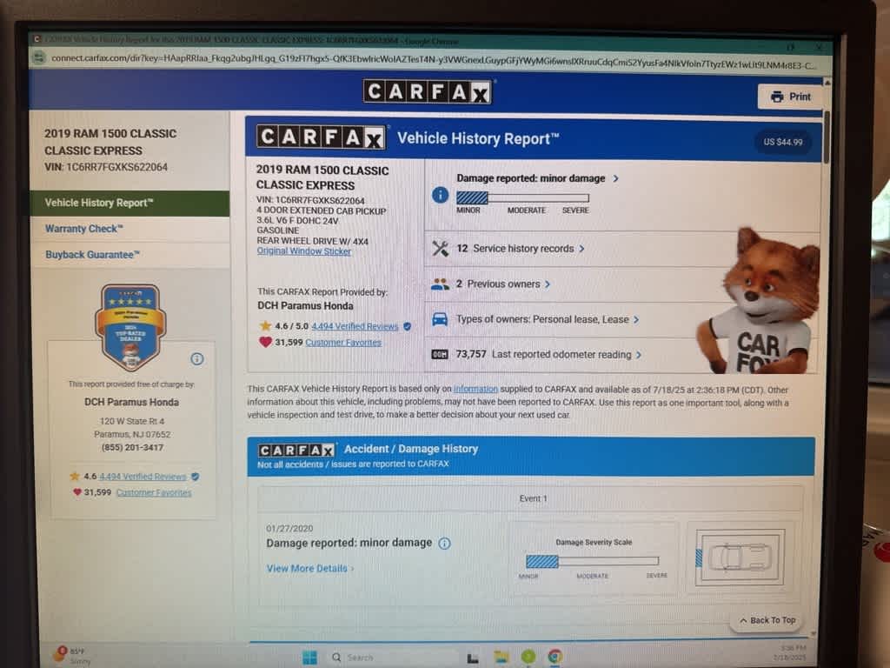Viewport: 890px width, 668px height.
Task: Expand 12 Service history records chevron
Action: click(581, 249)
